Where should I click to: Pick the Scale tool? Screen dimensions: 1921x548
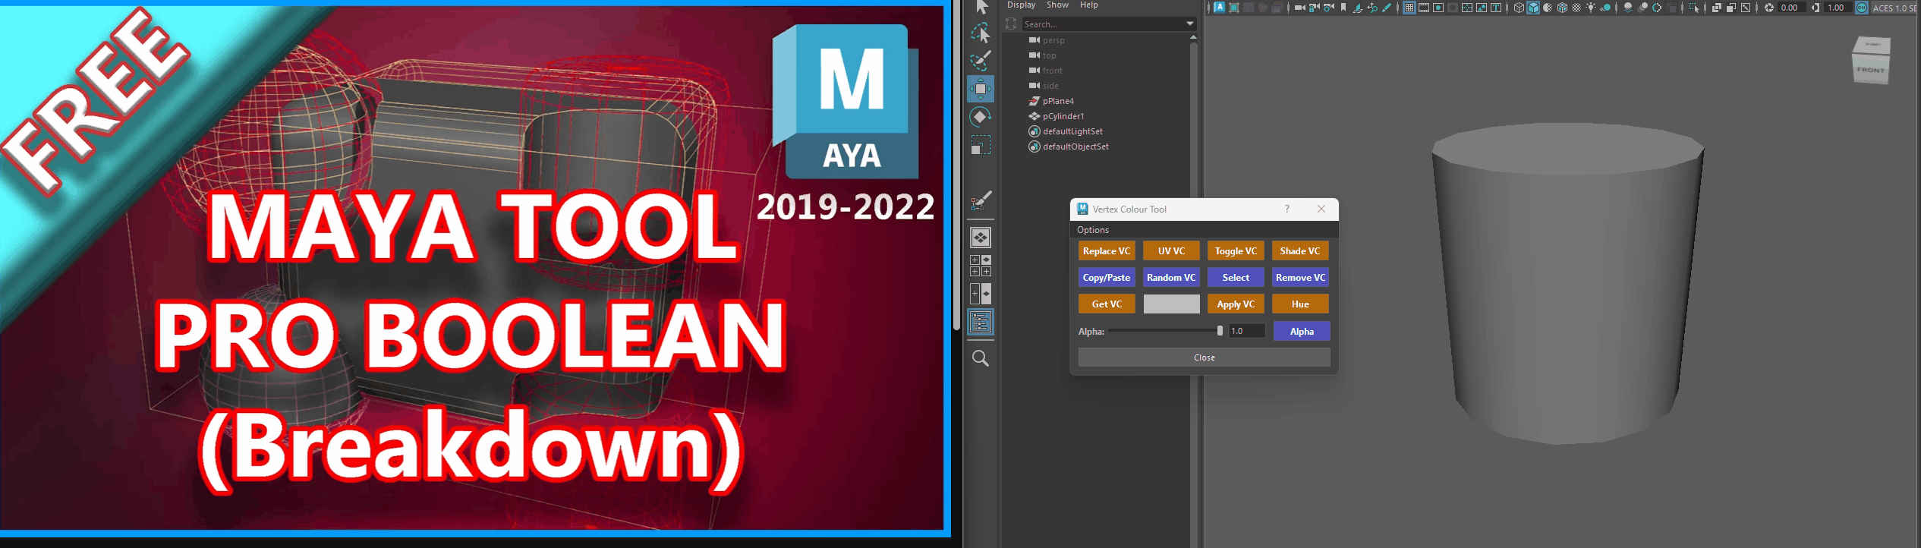[981, 145]
